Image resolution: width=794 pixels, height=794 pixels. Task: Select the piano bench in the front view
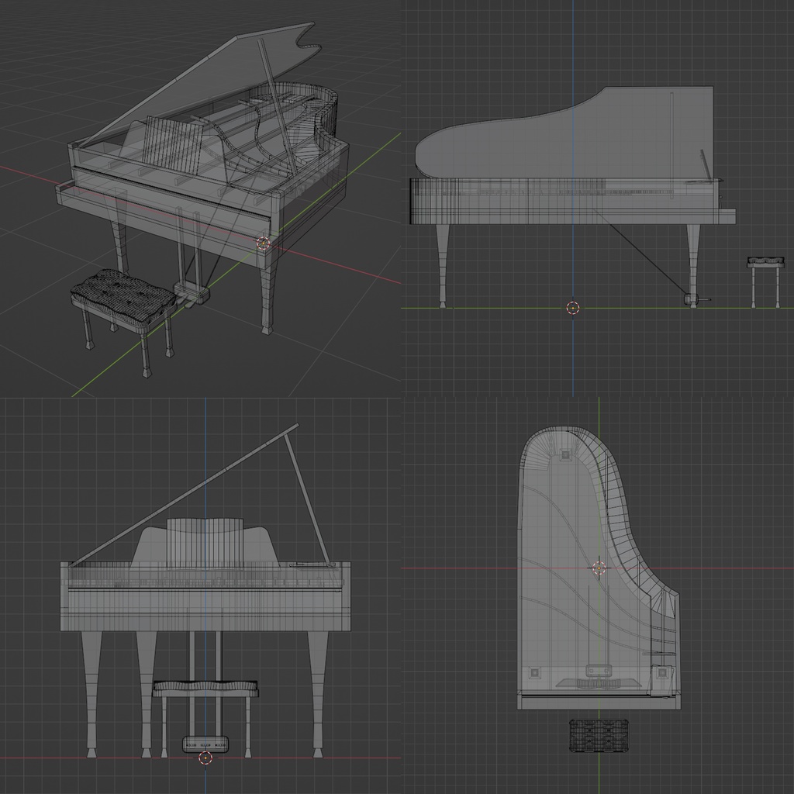click(x=205, y=719)
